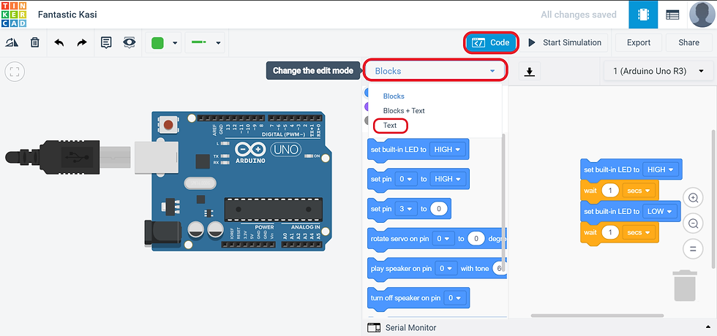Open the notes tool
717x336 pixels.
click(106, 42)
